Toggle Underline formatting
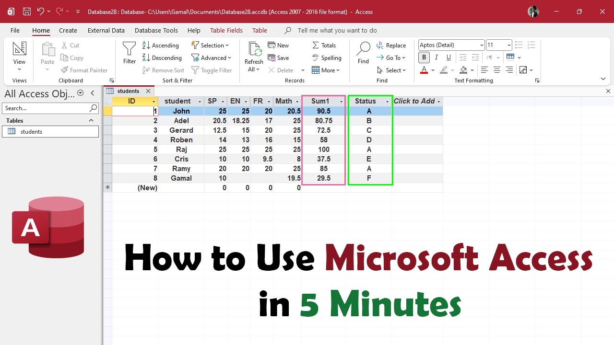 [x=449, y=57]
